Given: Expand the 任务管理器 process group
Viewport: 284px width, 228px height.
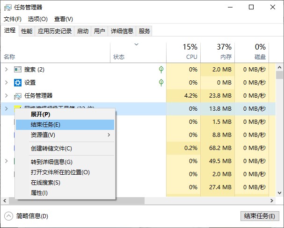Looking at the screenshot, I should (x=7, y=96).
